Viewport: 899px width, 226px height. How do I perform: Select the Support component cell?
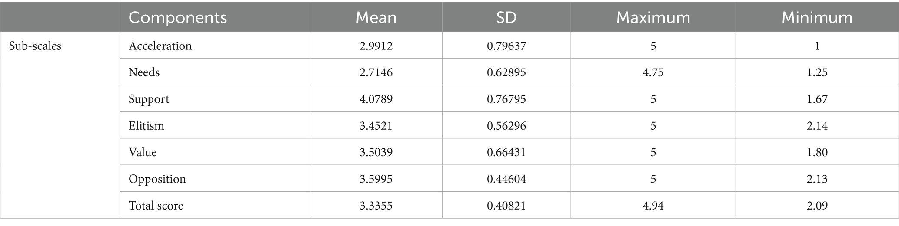149,99
